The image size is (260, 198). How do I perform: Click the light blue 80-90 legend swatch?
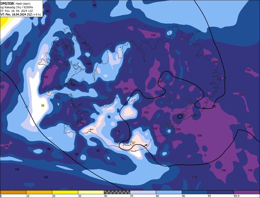click(169, 192)
